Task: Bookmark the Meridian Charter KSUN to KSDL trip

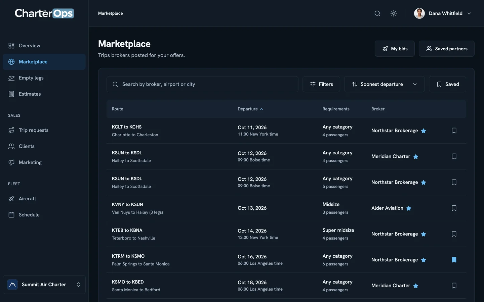Action: tap(454, 156)
